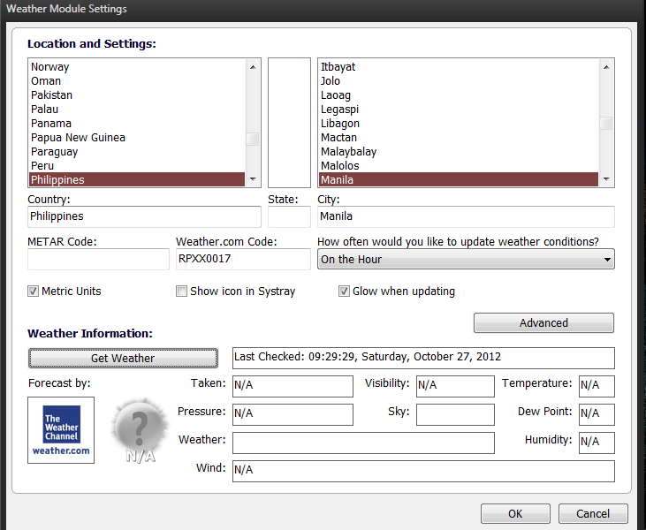
Task: Choose Laoag in the city list
Action: (x=336, y=95)
